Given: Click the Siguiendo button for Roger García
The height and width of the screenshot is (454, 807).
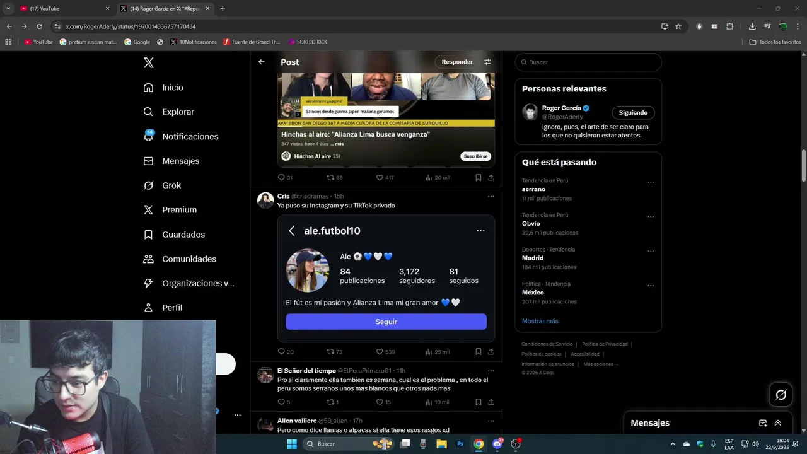Looking at the screenshot, I should click(x=633, y=112).
